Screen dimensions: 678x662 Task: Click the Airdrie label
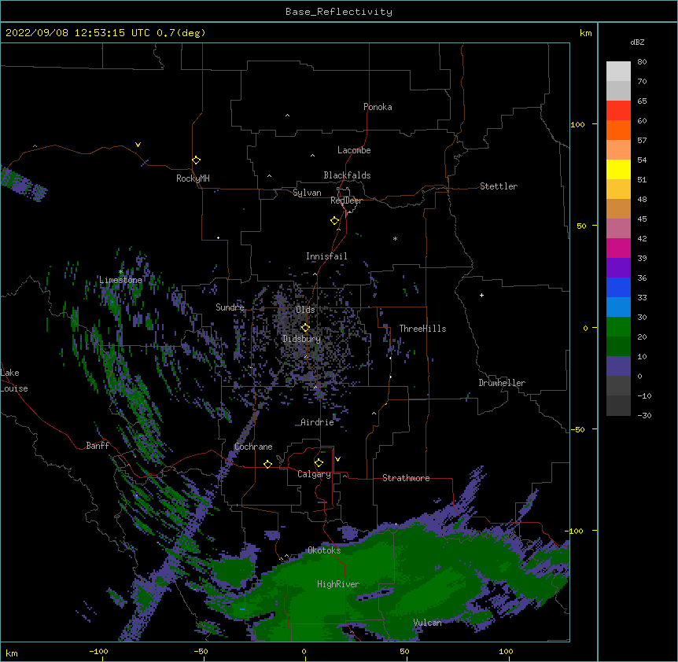coord(317,422)
